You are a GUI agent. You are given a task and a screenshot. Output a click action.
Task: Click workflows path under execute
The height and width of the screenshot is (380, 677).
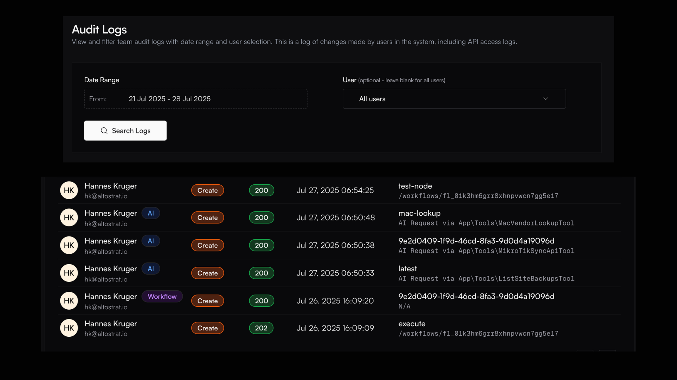coord(478,333)
